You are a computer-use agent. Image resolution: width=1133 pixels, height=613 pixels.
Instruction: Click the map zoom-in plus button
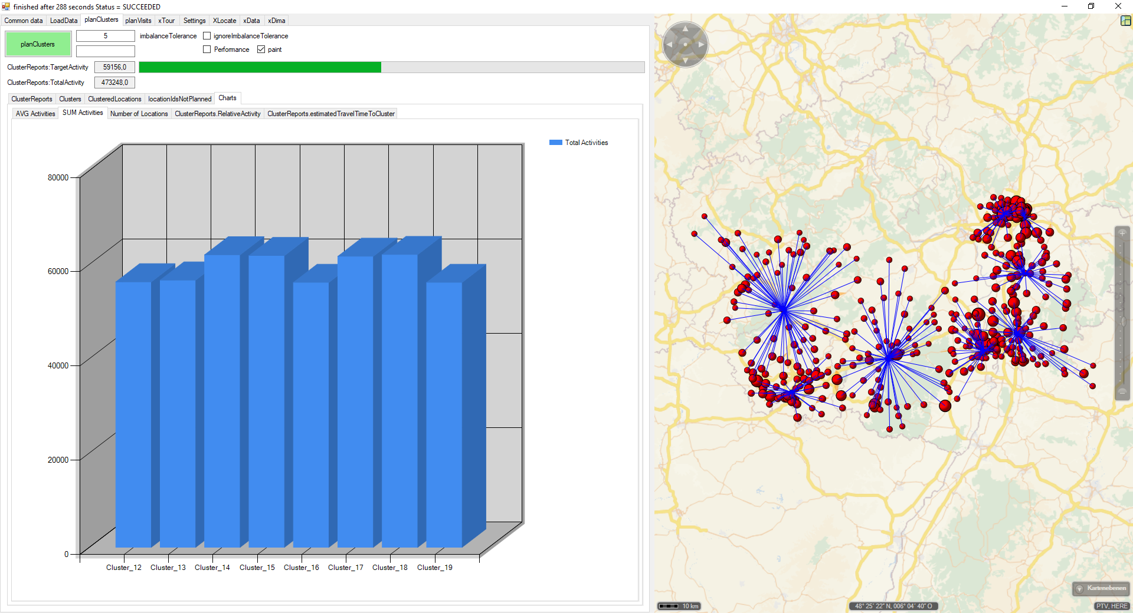(1122, 233)
